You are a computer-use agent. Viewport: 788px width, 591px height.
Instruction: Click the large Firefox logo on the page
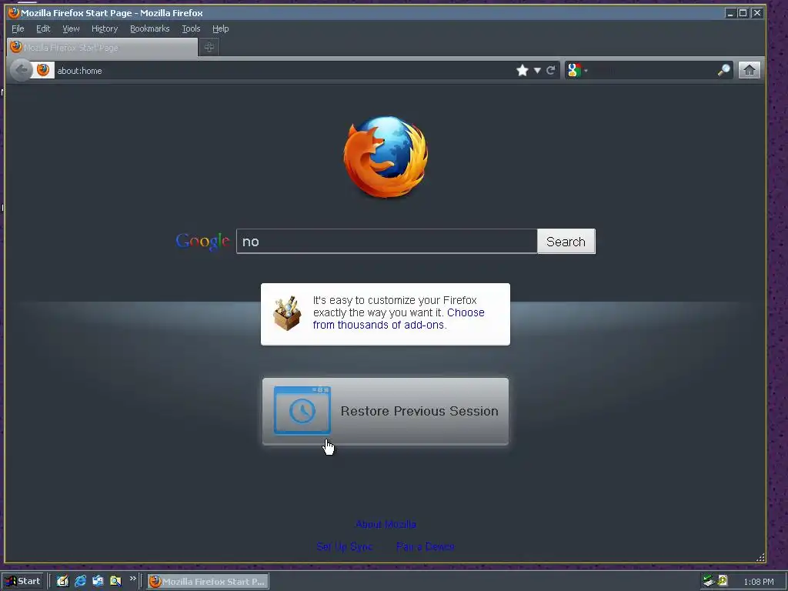click(386, 157)
